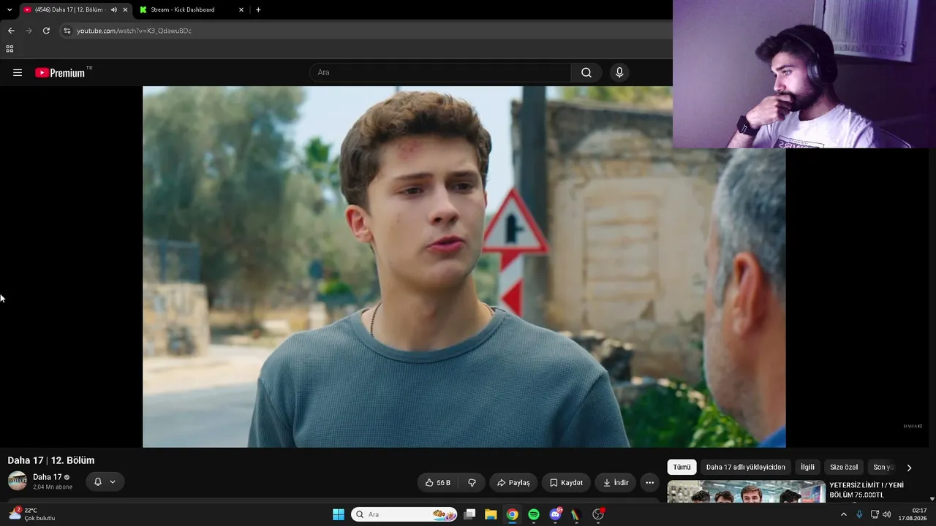Show more filter chips with the right arrow

[909, 468]
